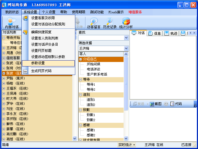Switch to the 轨迹 tab
198x149 pixels.
171,33
